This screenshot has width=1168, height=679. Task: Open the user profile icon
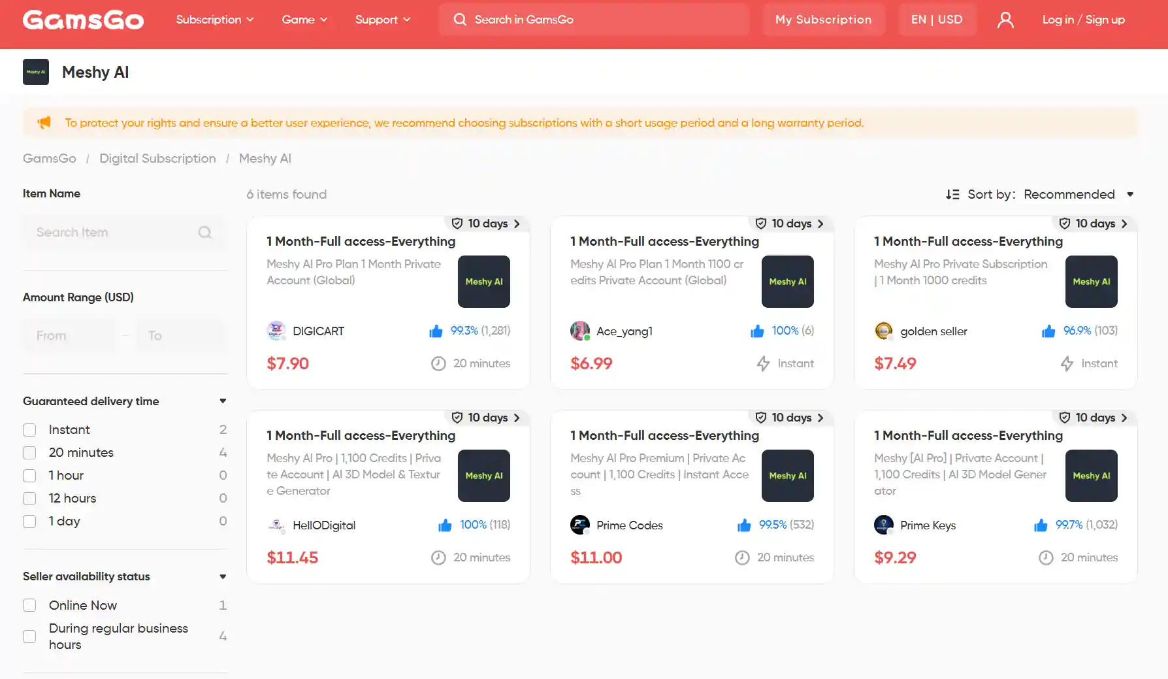(x=1005, y=20)
